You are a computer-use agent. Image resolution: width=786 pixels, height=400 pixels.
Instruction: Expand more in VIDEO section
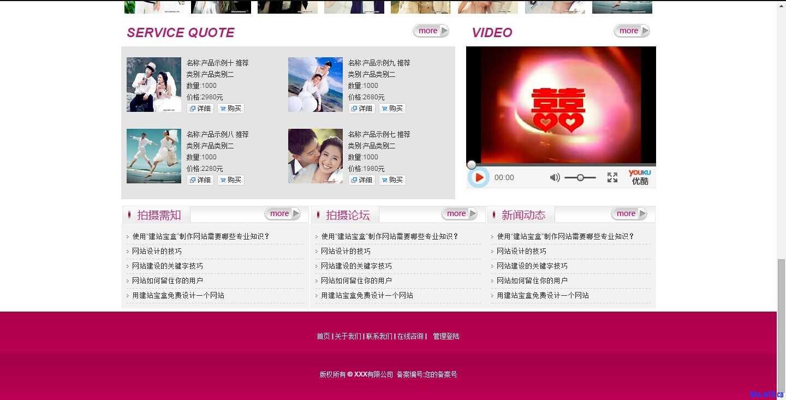point(632,31)
